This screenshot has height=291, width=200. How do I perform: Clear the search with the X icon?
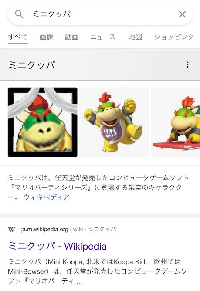coord(182,14)
